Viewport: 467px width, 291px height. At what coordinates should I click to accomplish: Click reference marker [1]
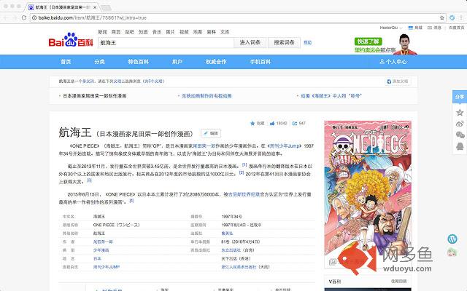point(244,164)
